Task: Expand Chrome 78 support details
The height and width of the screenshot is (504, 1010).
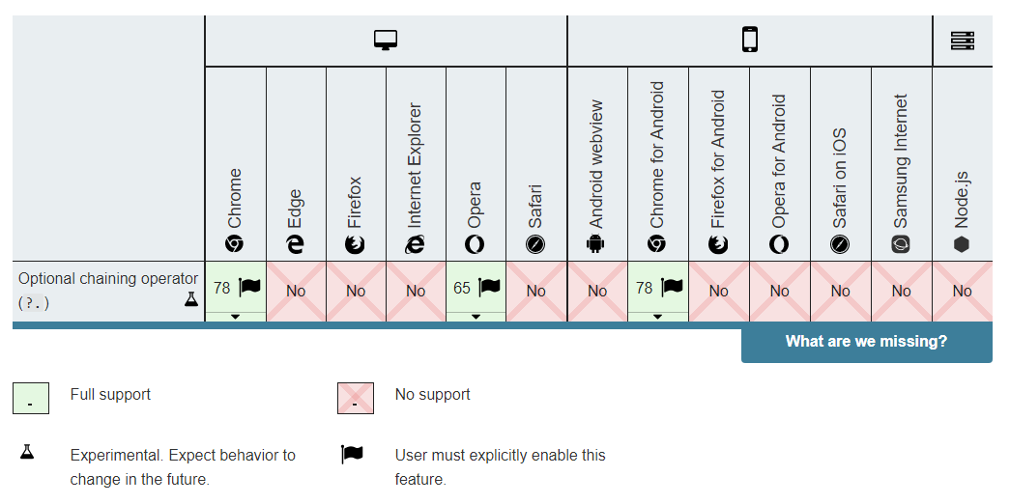Action: coord(235,317)
